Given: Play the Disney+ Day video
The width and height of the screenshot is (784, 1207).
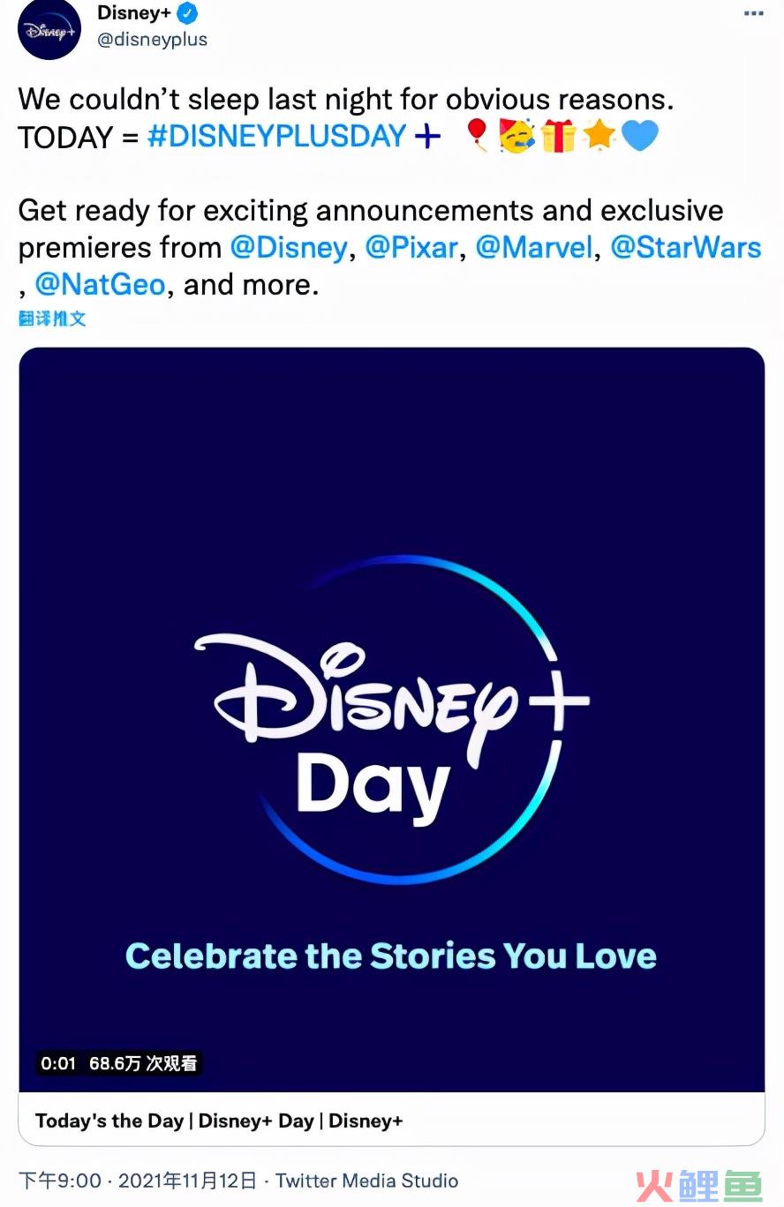Looking at the screenshot, I should pos(392,720).
